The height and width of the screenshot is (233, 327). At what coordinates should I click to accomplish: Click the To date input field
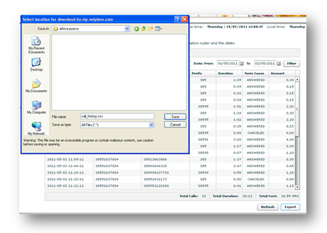[265, 63]
